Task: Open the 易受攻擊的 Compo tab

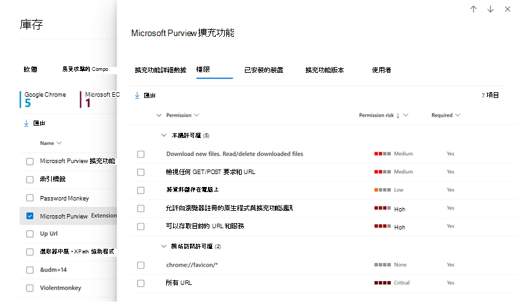Action: pyautogui.click(x=85, y=69)
